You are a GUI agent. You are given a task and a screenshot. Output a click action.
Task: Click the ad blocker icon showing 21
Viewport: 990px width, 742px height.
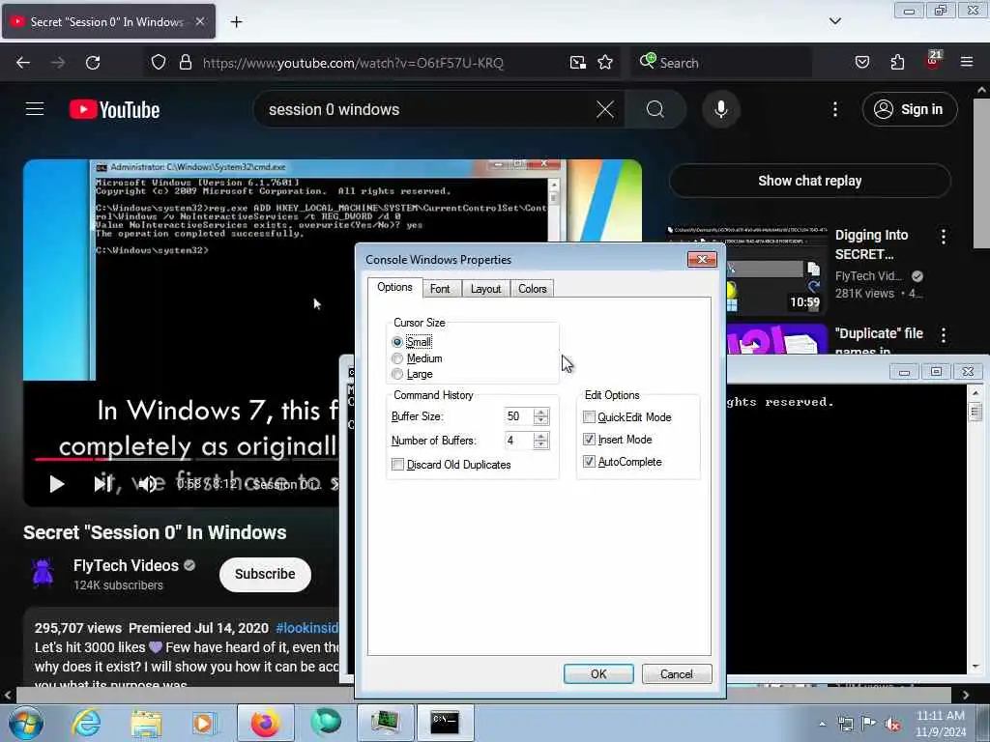click(x=933, y=61)
